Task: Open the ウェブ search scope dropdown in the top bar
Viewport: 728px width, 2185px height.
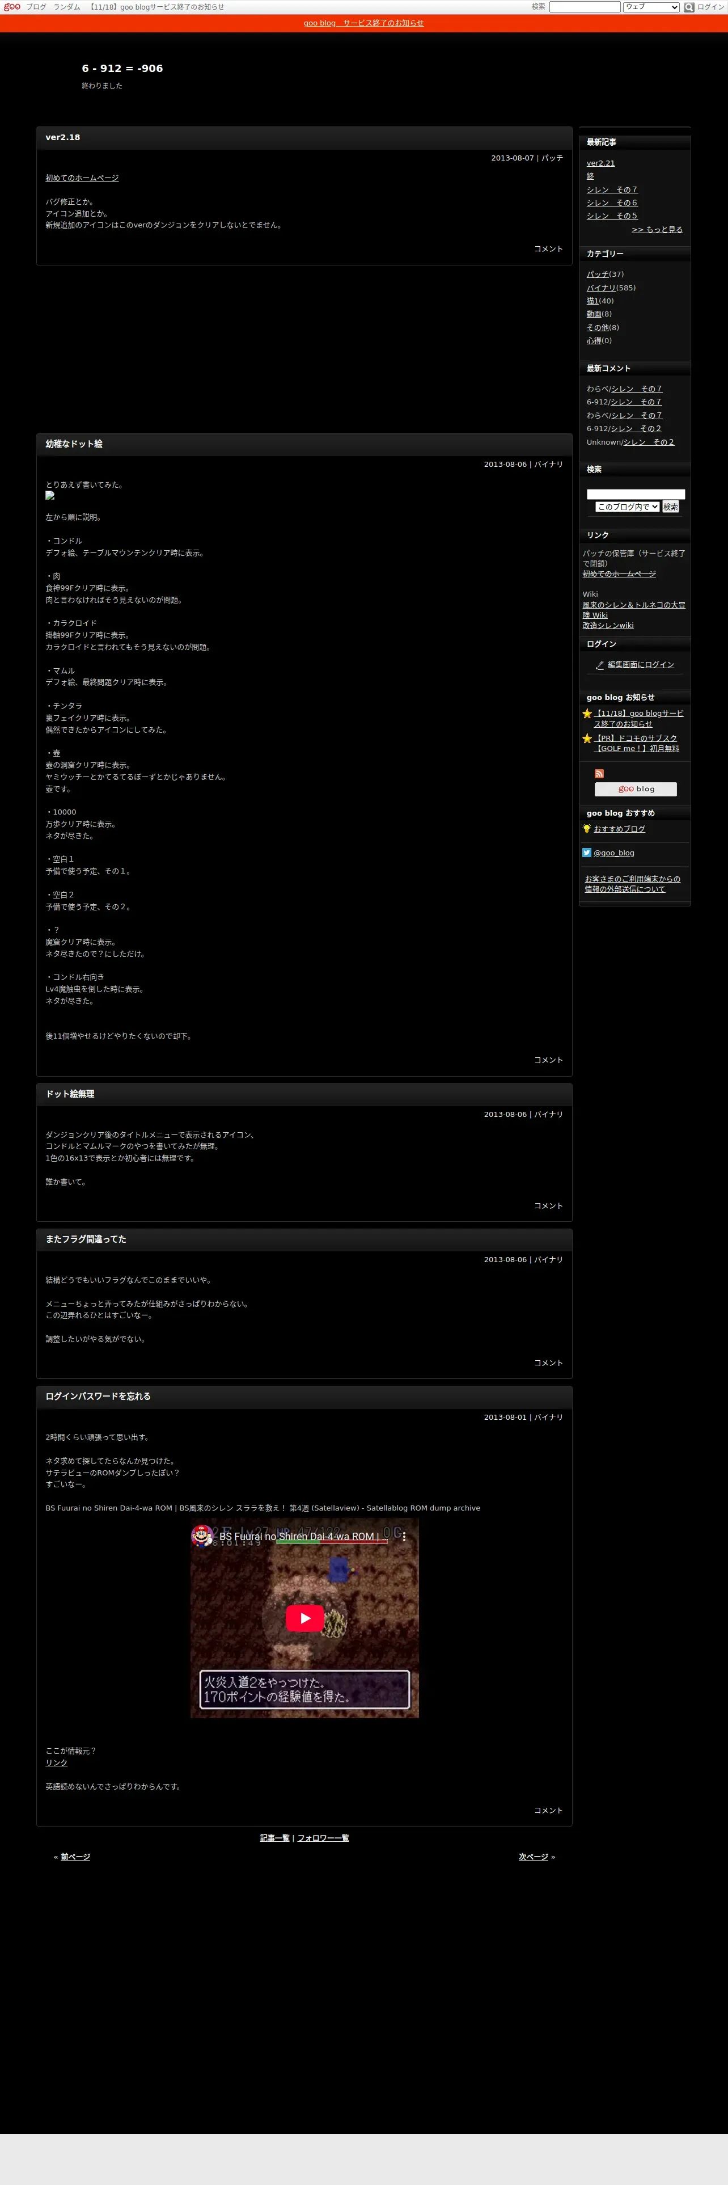Action: (x=651, y=7)
